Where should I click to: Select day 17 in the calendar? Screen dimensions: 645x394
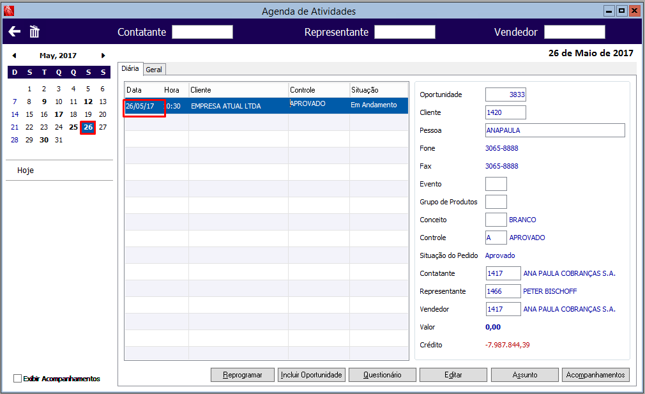point(59,114)
